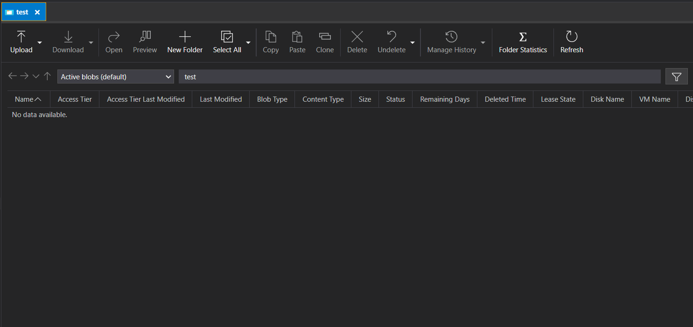The width and height of the screenshot is (693, 327).
Task: Open the Active blobs view selector
Action: (115, 76)
